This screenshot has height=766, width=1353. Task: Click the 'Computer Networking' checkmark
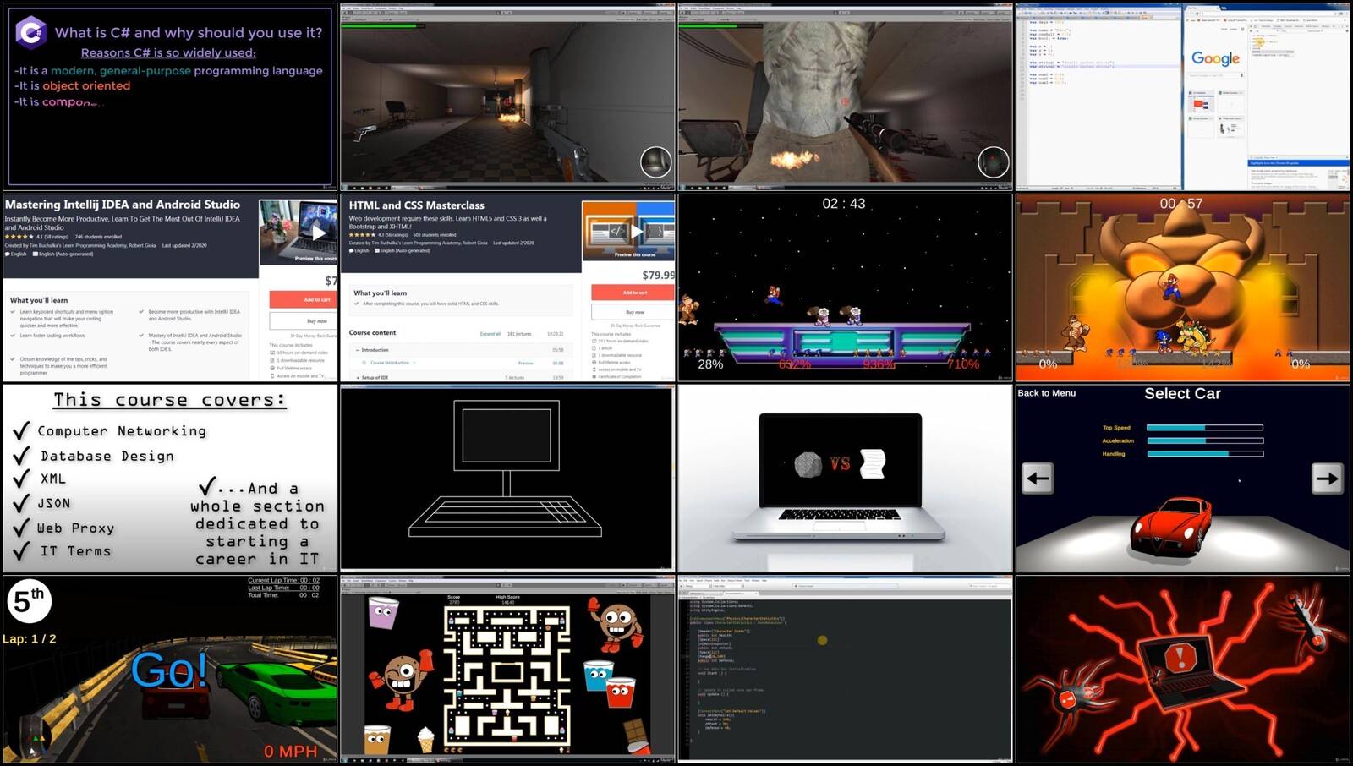pyautogui.click(x=22, y=431)
